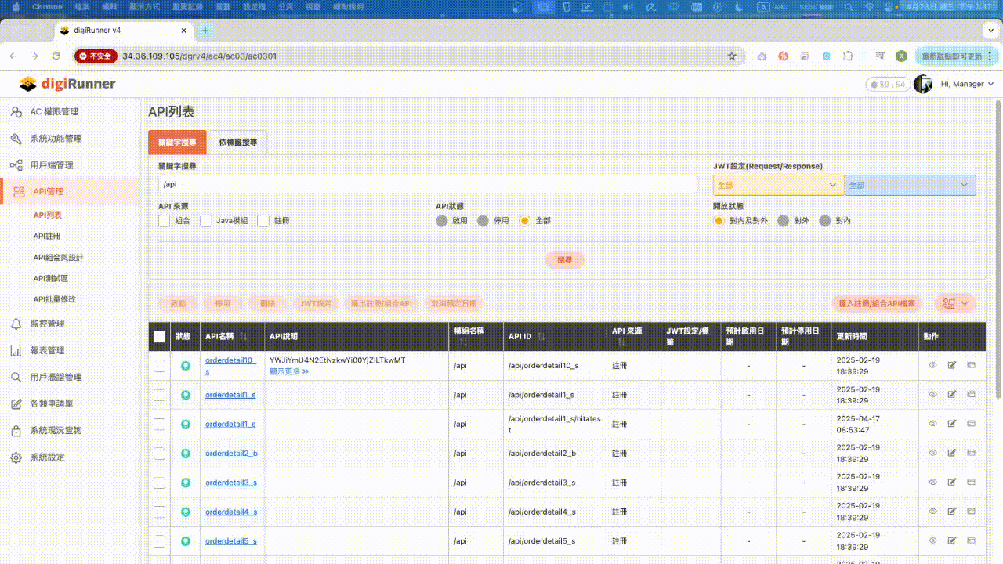Click the keyword search input field
Screen dimensions: 1003x564
pos(428,184)
